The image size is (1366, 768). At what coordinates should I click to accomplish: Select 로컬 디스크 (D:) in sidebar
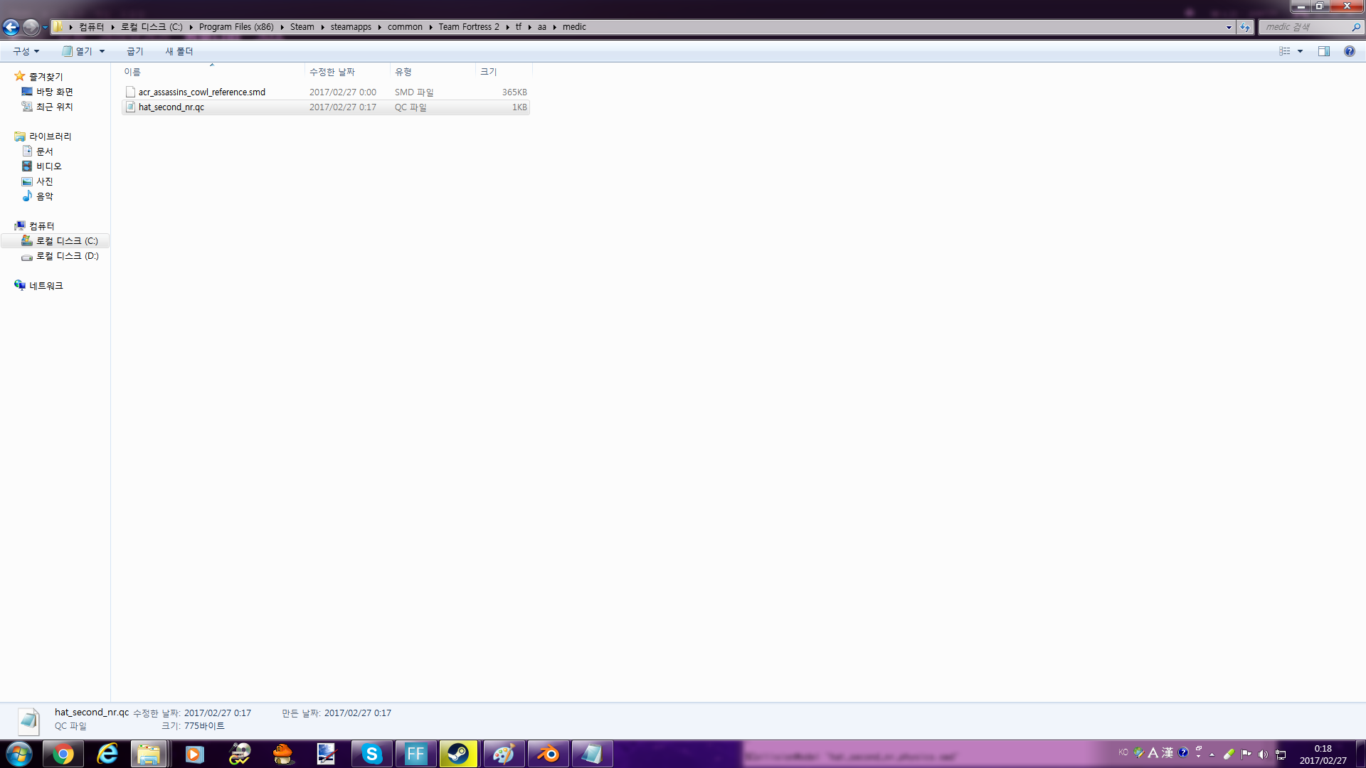67,256
